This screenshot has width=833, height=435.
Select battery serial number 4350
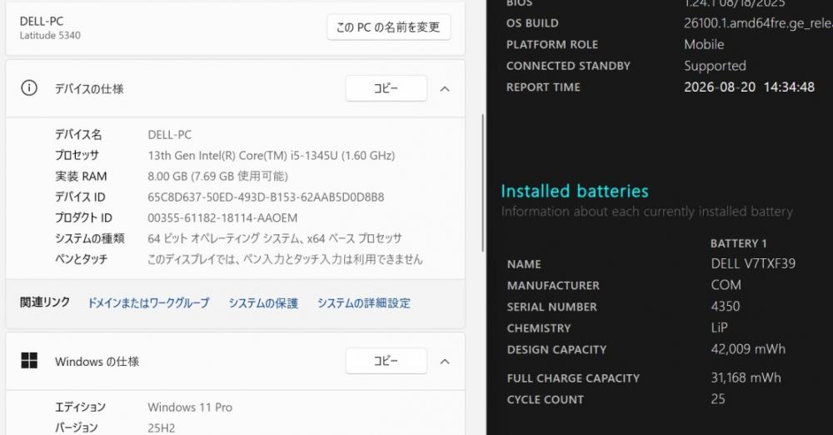726,307
